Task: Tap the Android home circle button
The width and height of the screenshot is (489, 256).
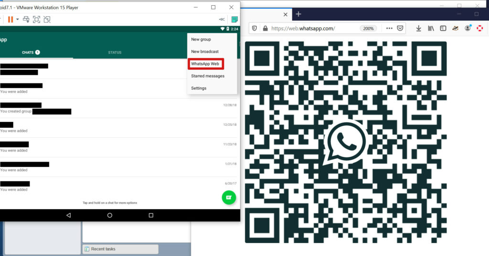Action: 110,215
